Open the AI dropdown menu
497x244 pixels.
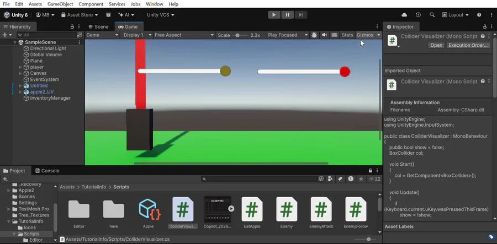point(126,15)
